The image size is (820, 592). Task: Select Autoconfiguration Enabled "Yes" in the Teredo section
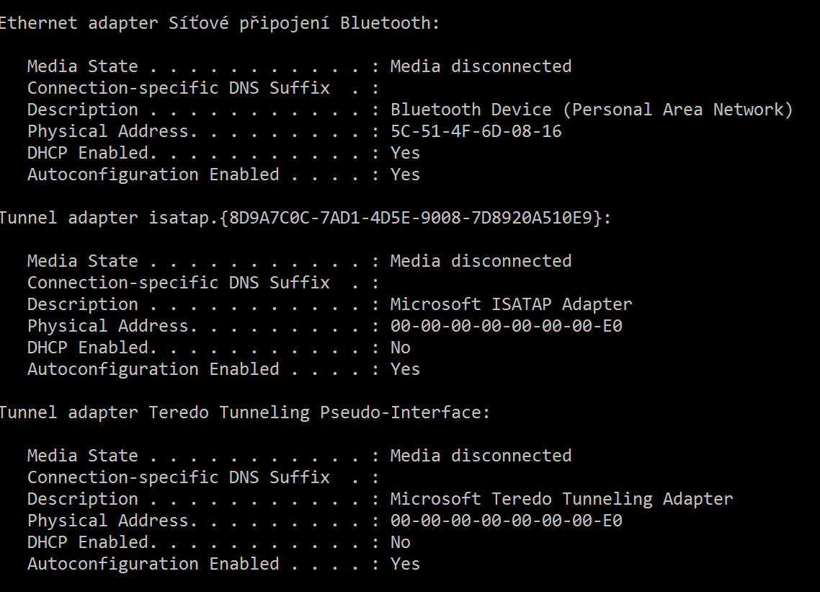(x=405, y=564)
